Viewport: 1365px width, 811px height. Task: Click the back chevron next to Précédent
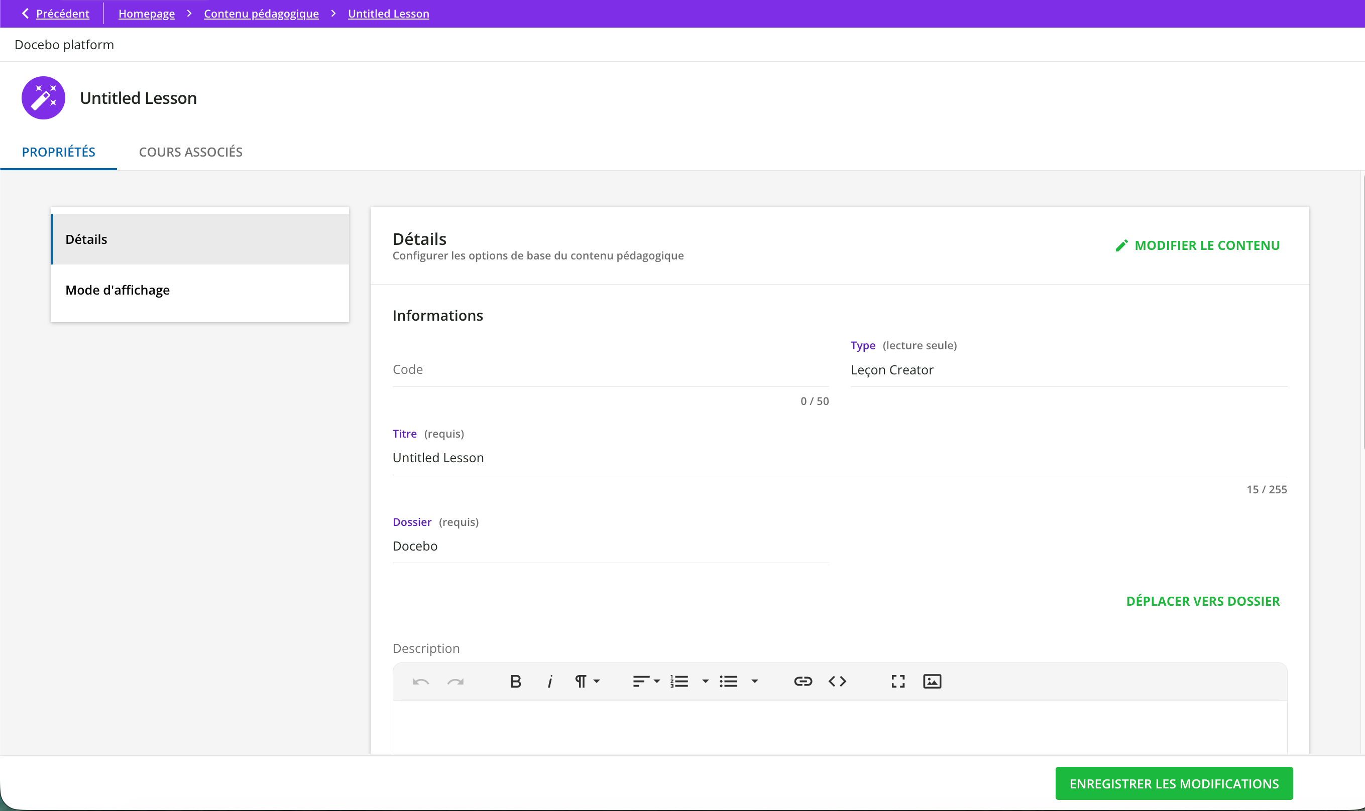25,13
